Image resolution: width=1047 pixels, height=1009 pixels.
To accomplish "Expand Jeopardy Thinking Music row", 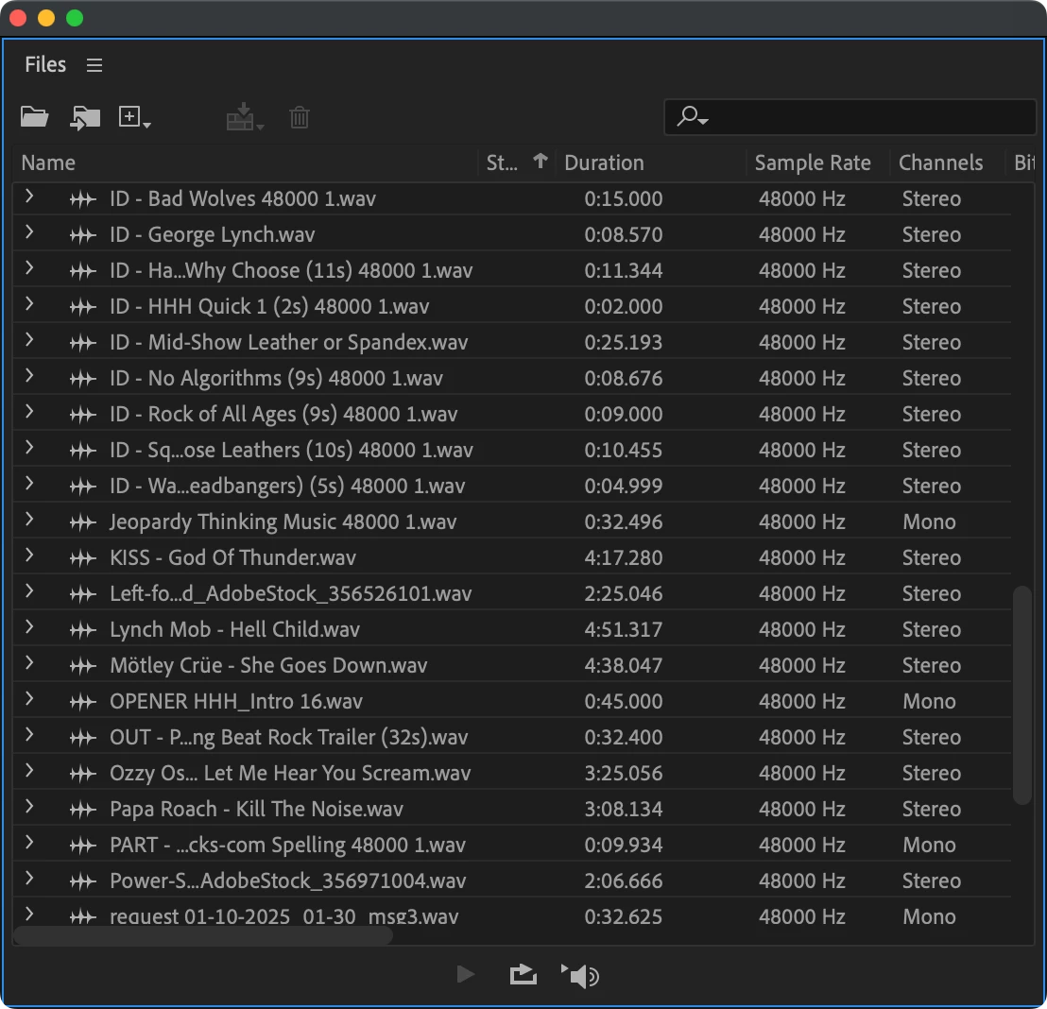I will 28,520.
